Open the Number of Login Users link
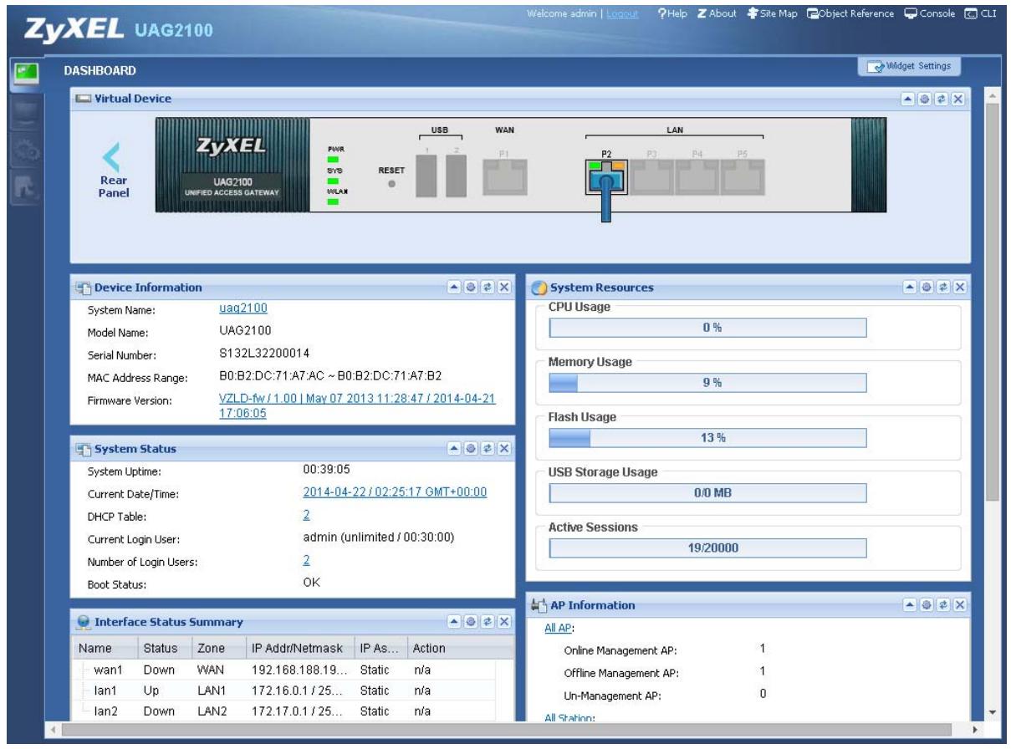 coord(306,560)
